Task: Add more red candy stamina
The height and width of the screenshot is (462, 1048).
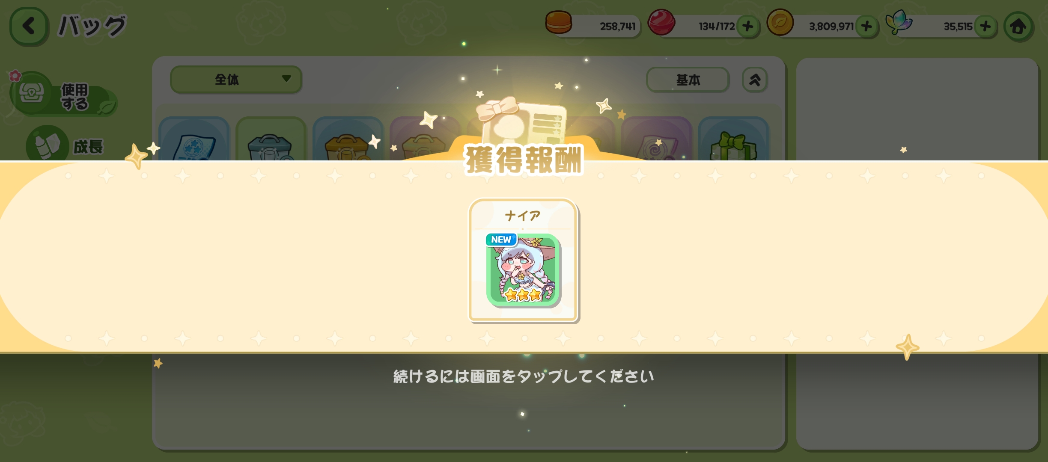Action: 748,27
